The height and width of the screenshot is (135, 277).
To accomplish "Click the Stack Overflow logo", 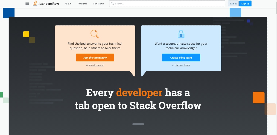I will coord(46,3).
